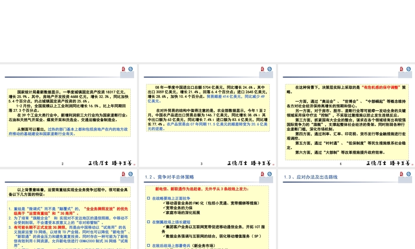Click the title text 1.3、应对办法及出击路线
415x249 pixels.
[311, 177]
